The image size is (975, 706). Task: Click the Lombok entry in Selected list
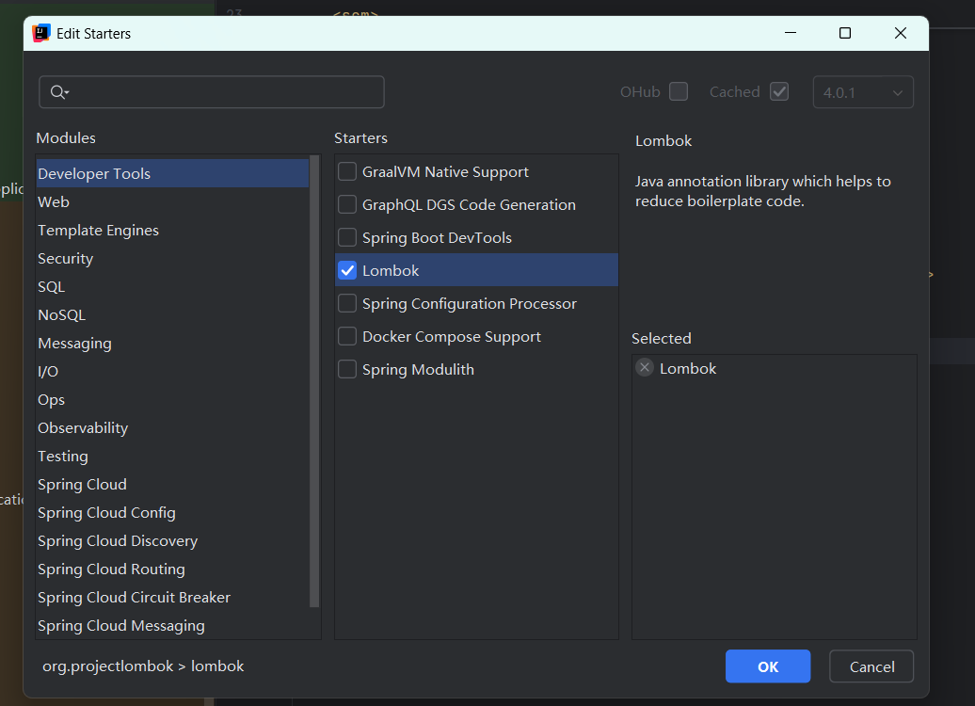pyautogui.click(x=688, y=368)
